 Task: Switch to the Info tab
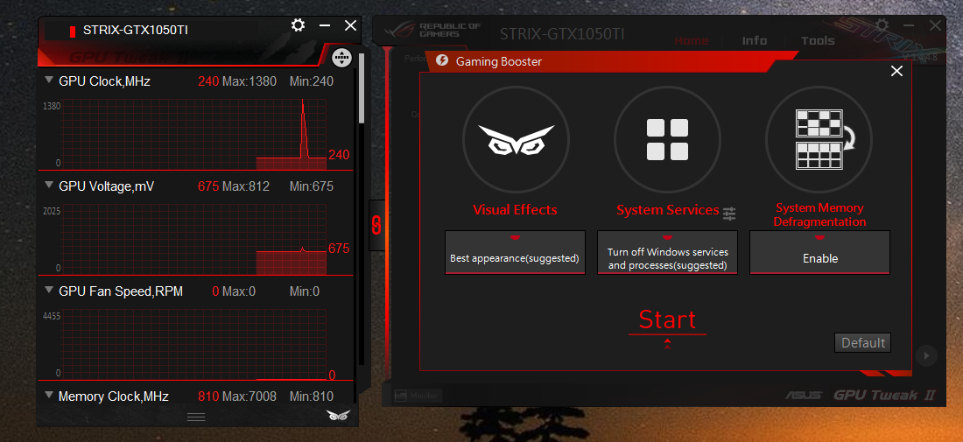[754, 40]
